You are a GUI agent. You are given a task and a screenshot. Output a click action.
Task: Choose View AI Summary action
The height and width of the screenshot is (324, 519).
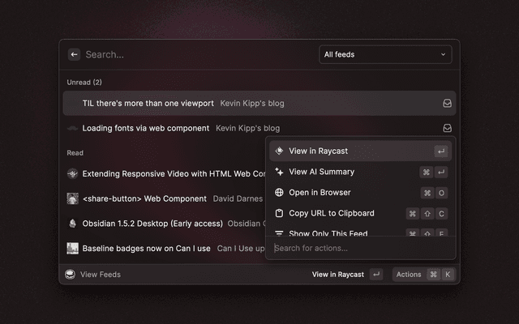coord(321,172)
